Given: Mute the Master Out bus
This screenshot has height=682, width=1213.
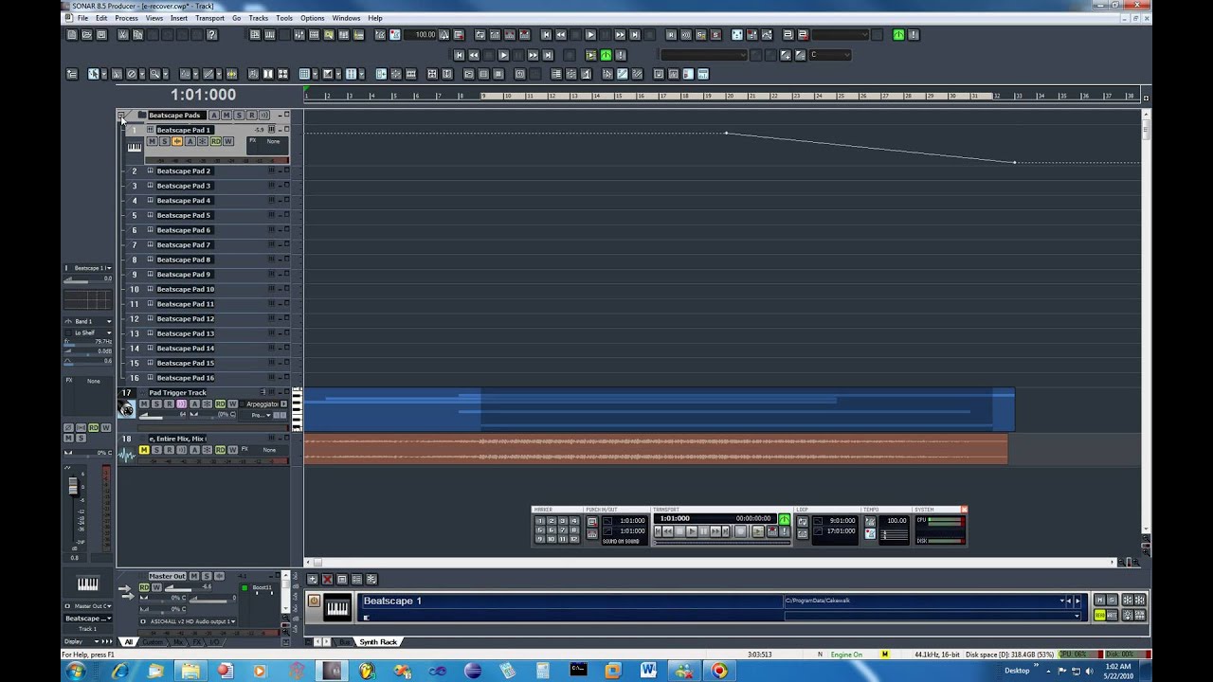Looking at the screenshot, I should 194,576.
